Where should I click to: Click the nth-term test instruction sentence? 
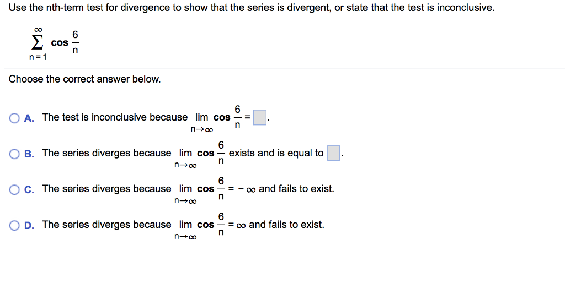252,8
